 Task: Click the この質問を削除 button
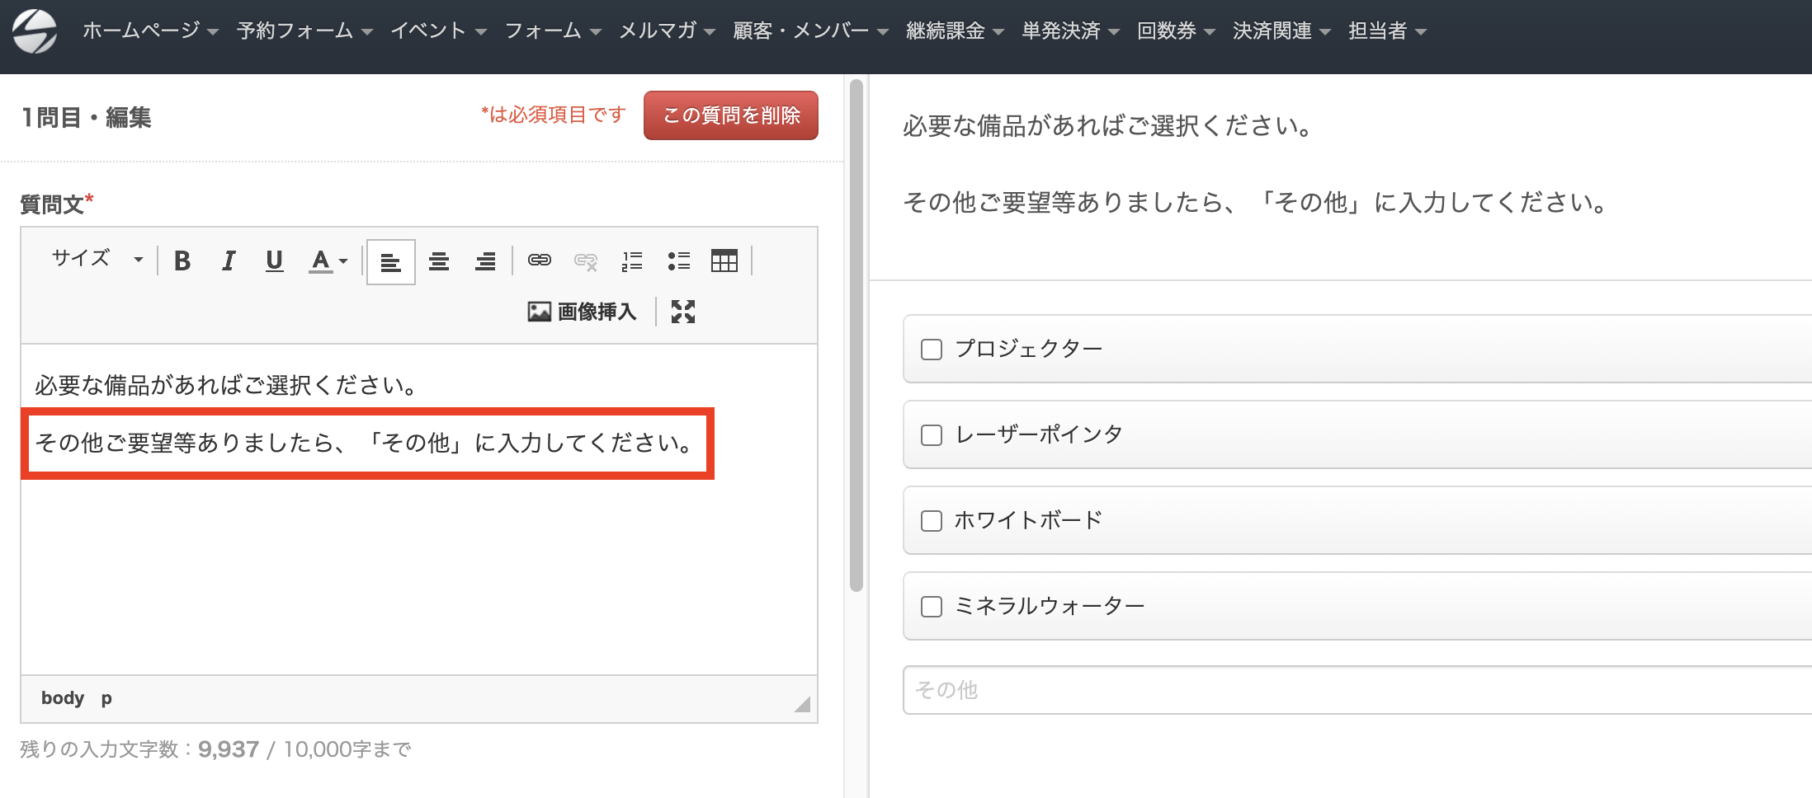point(730,115)
